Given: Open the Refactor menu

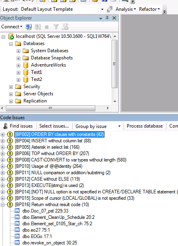Looking at the screenshot, I should pyautogui.click(x=149, y=9).
